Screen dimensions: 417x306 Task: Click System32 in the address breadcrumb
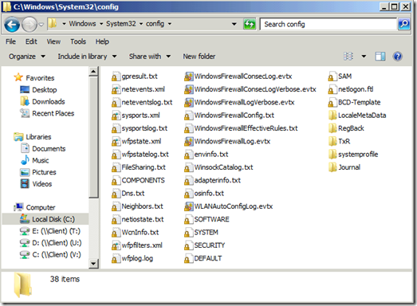click(x=121, y=24)
